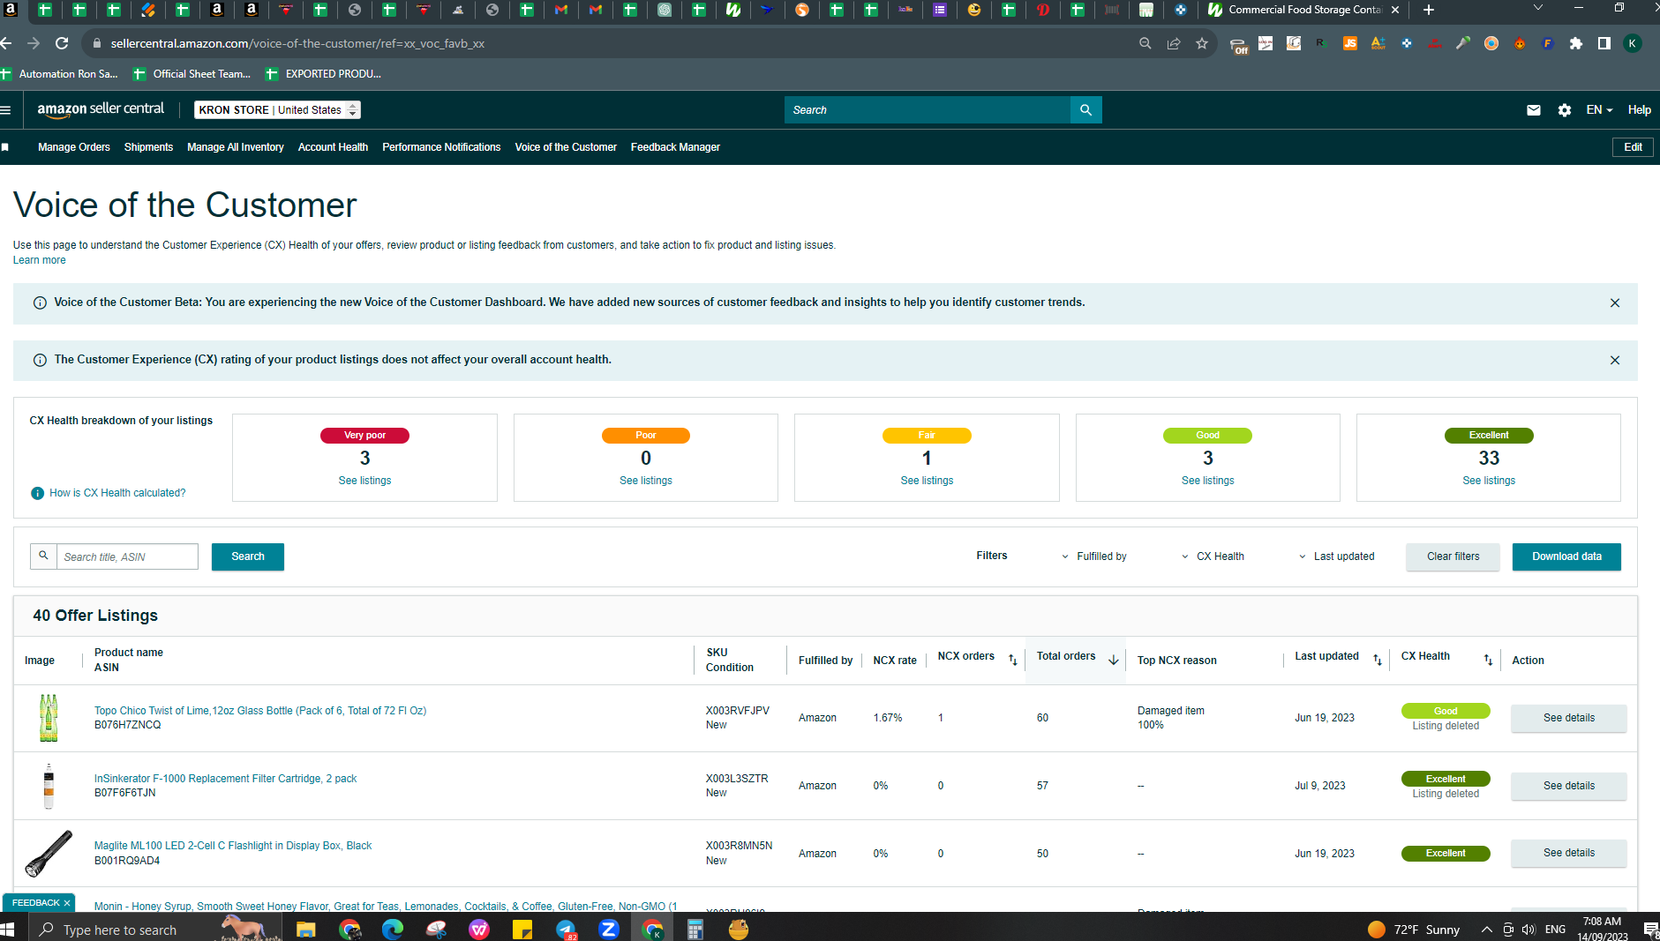Sort by Total orders descending arrow
This screenshot has width=1660, height=941.
tap(1114, 660)
